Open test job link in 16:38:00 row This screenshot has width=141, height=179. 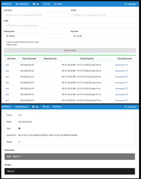pyautogui.click(x=7, y=71)
